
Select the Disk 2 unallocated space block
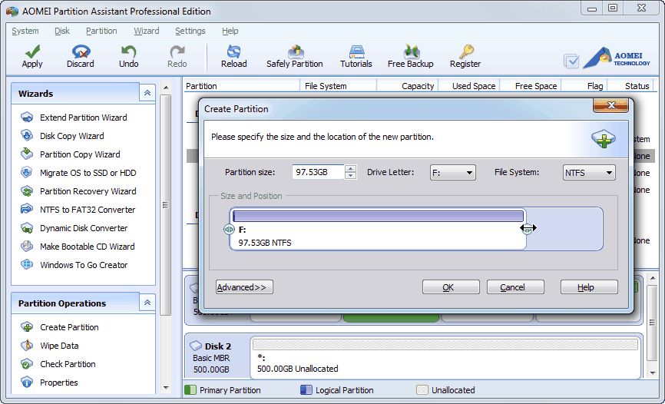coord(445,357)
